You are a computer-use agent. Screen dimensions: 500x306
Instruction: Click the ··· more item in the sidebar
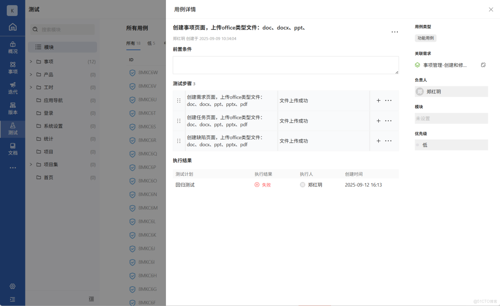click(12, 167)
